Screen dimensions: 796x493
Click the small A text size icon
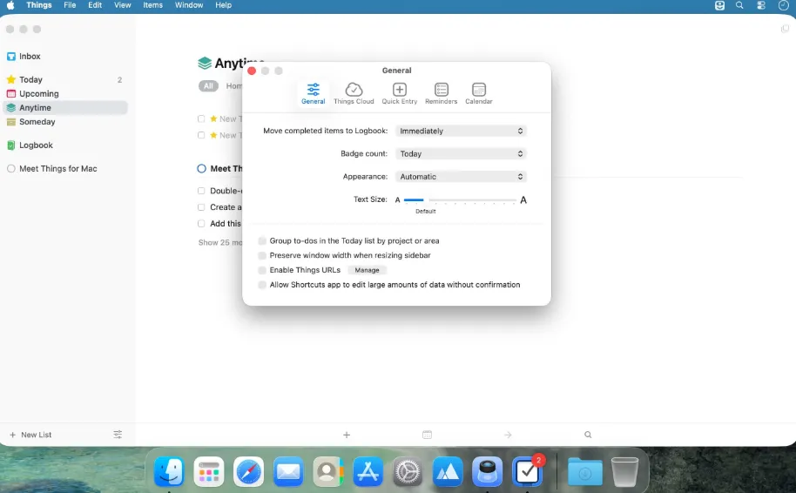pos(397,200)
